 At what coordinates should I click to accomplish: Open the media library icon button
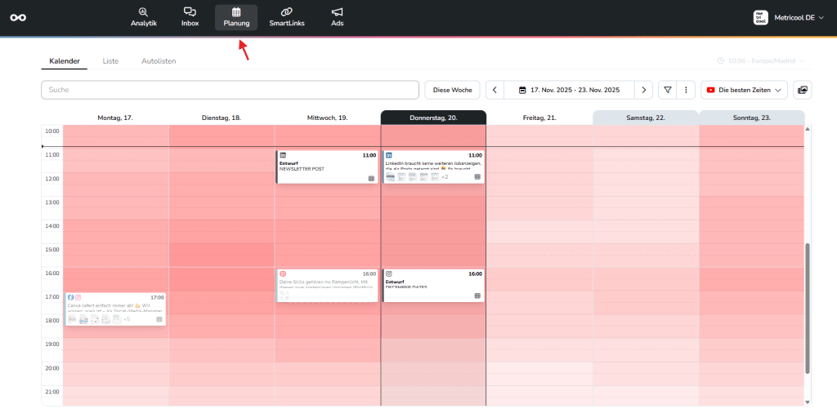coord(802,90)
